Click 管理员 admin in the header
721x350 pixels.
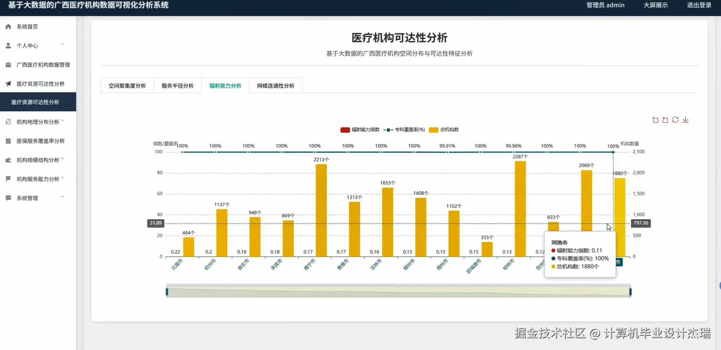pyautogui.click(x=605, y=5)
